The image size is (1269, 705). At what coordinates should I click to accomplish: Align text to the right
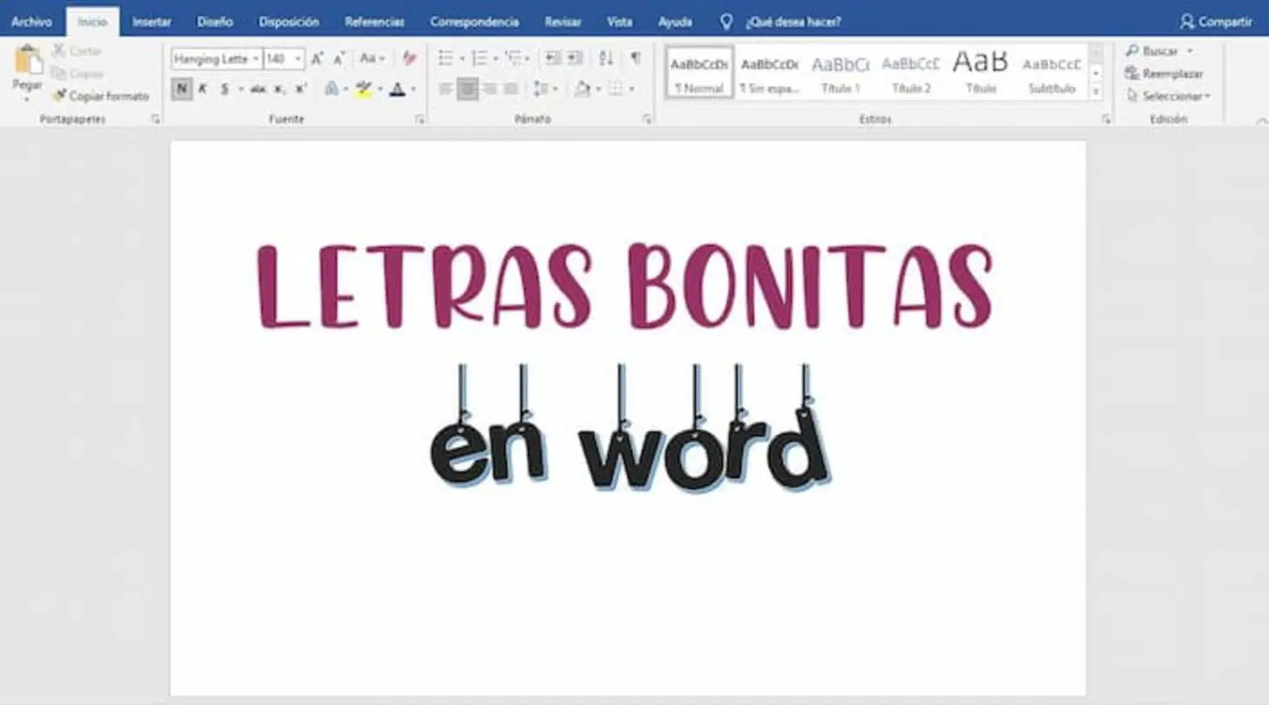coord(489,89)
